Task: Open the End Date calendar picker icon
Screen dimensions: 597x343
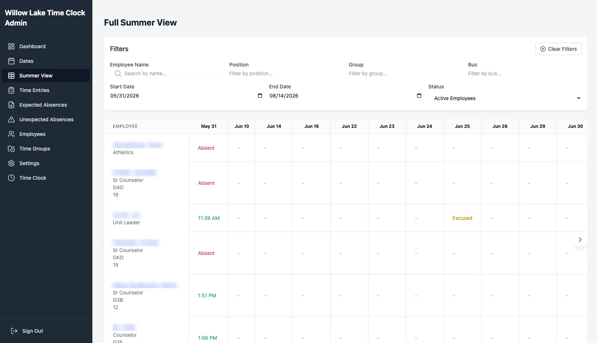Action: [x=419, y=96]
